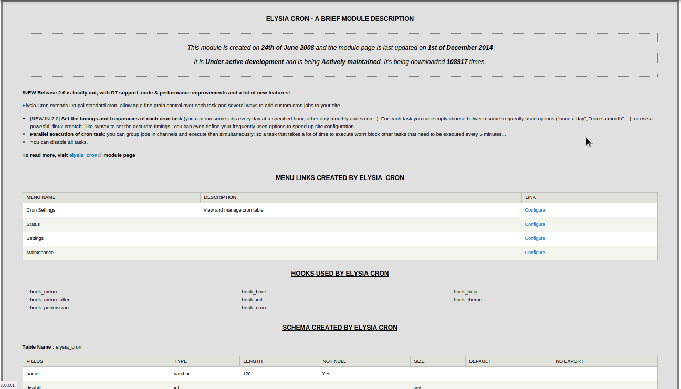The height and width of the screenshot is (389, 681).
Task: Click the NO EXPORT column header
Action: click(569, 361)
